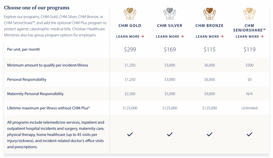Click the Choose one of our programs heading
The width and height of the screenshot is (273, 158).
[x=37, y=8]
